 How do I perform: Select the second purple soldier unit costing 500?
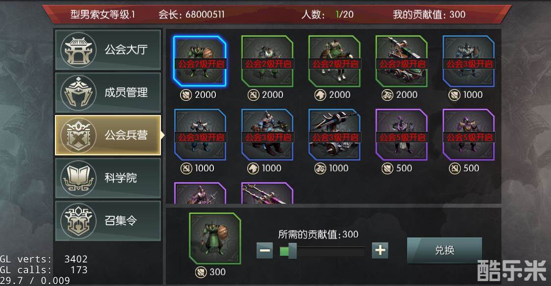469,135
